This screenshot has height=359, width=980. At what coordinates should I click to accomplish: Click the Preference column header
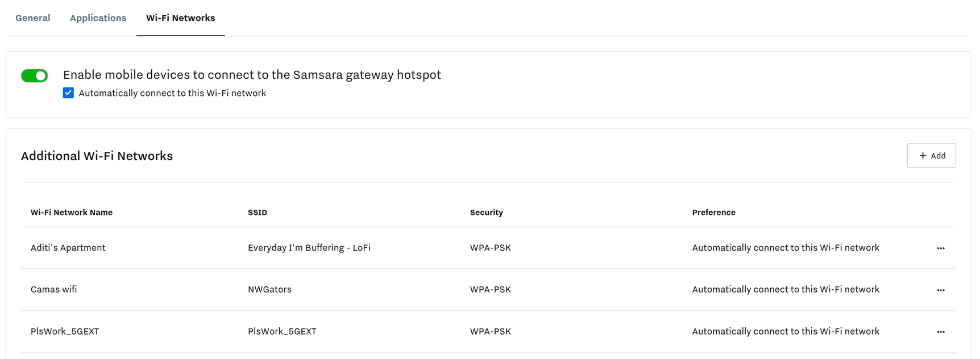pyautogui.click(x=713, y=212)
